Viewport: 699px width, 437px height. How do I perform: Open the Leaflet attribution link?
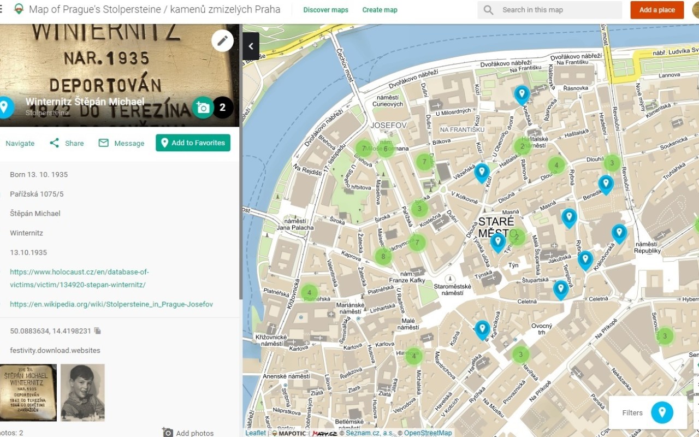256,433
